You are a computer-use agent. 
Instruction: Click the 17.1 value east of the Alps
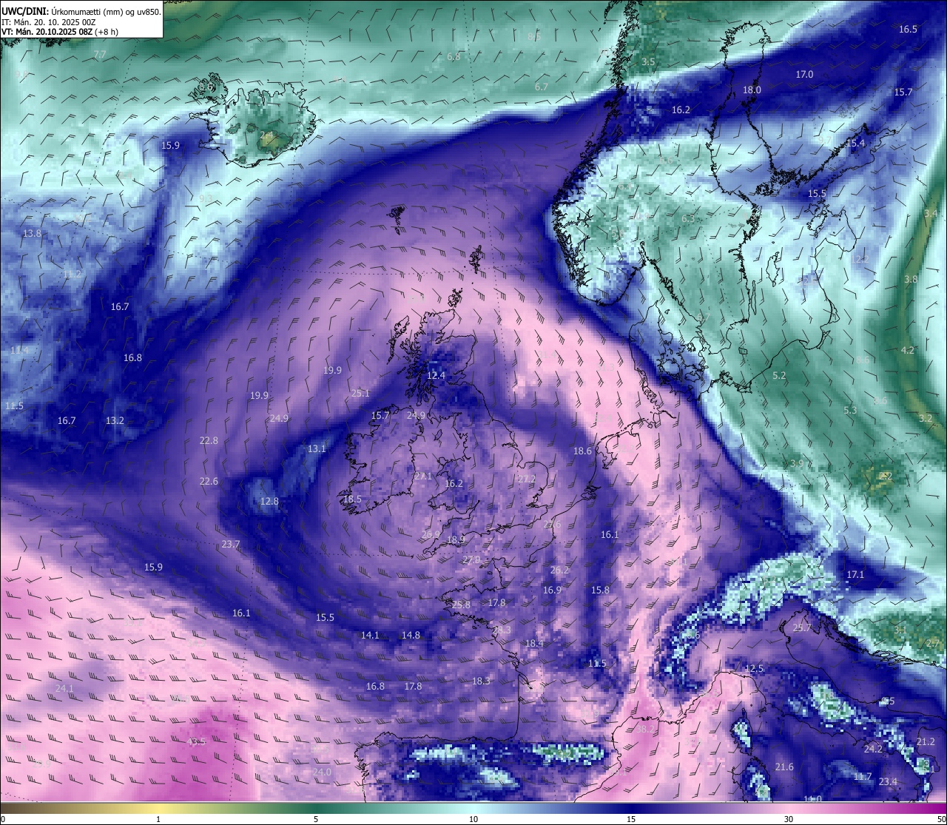[x=855, y=575]
